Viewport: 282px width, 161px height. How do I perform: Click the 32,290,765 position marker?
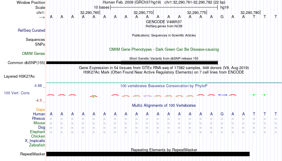[x=90, y=12]
